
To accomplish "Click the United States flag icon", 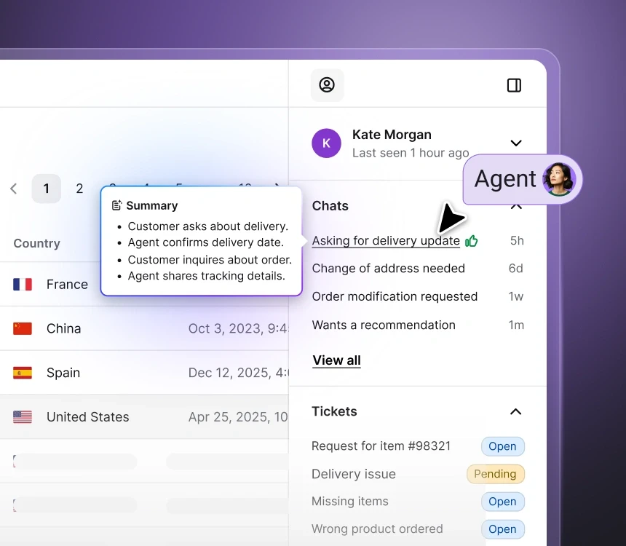I will (x=22, y=416).
